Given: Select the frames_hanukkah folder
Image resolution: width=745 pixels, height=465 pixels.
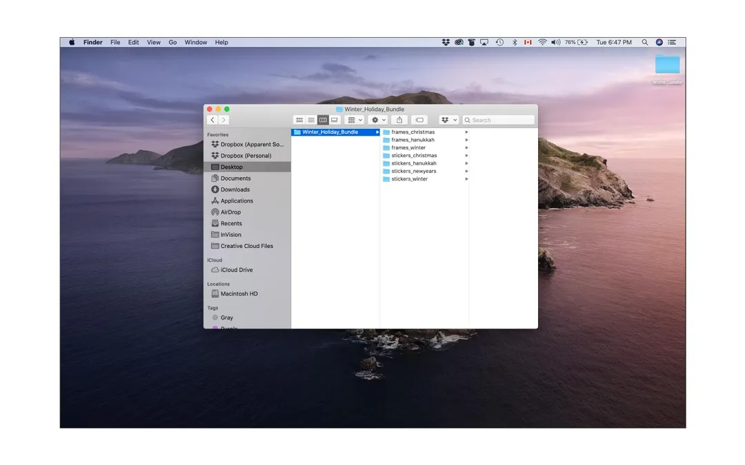Looking at the screenshot, I should pyautogui.click(x=413, y=140).
